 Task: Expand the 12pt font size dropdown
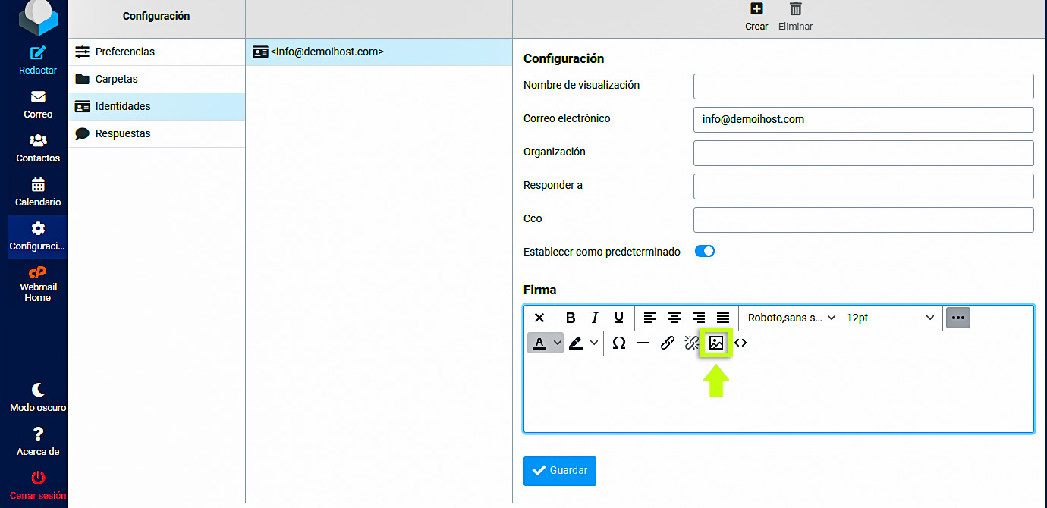889,318
